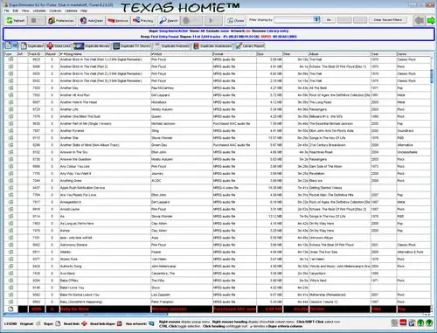Expand the Filter display by dropdown

(316, 19)
